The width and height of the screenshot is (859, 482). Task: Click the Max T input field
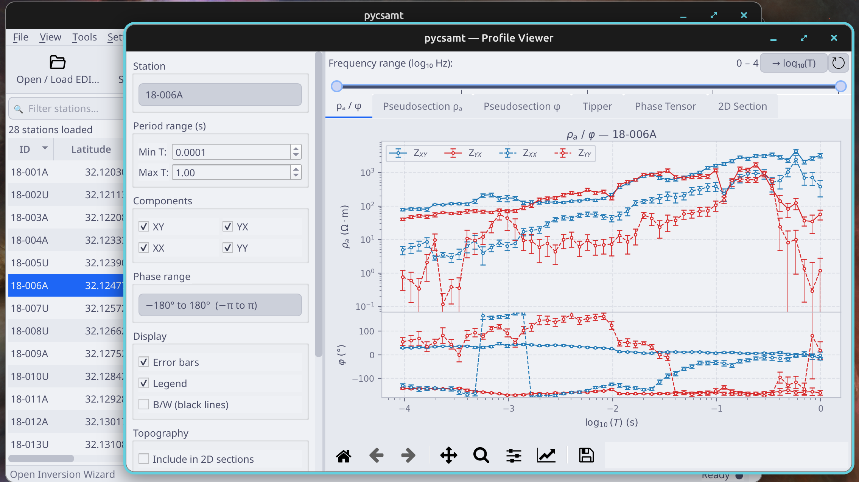point(231,173)
